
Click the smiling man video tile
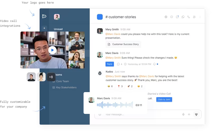tap(77, 36)
